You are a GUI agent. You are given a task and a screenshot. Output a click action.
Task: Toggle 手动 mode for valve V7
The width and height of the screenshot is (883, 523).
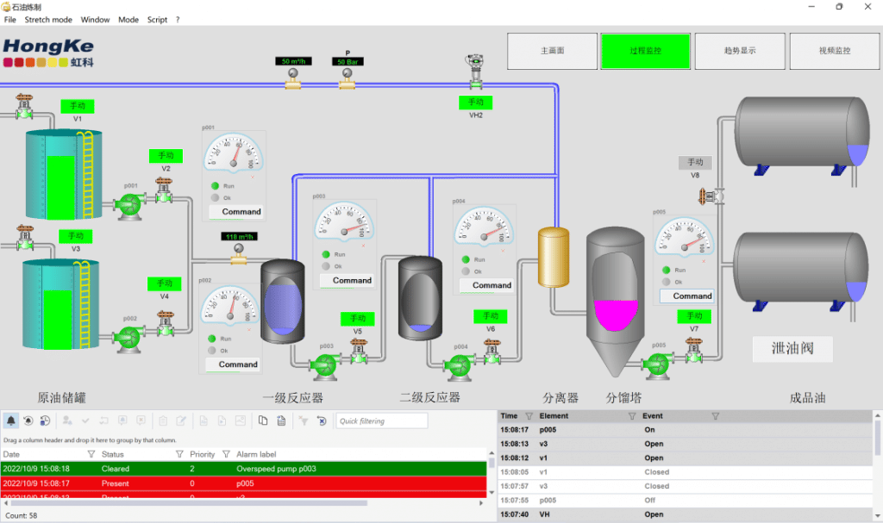pyautogui.click(x=693, y=316)
